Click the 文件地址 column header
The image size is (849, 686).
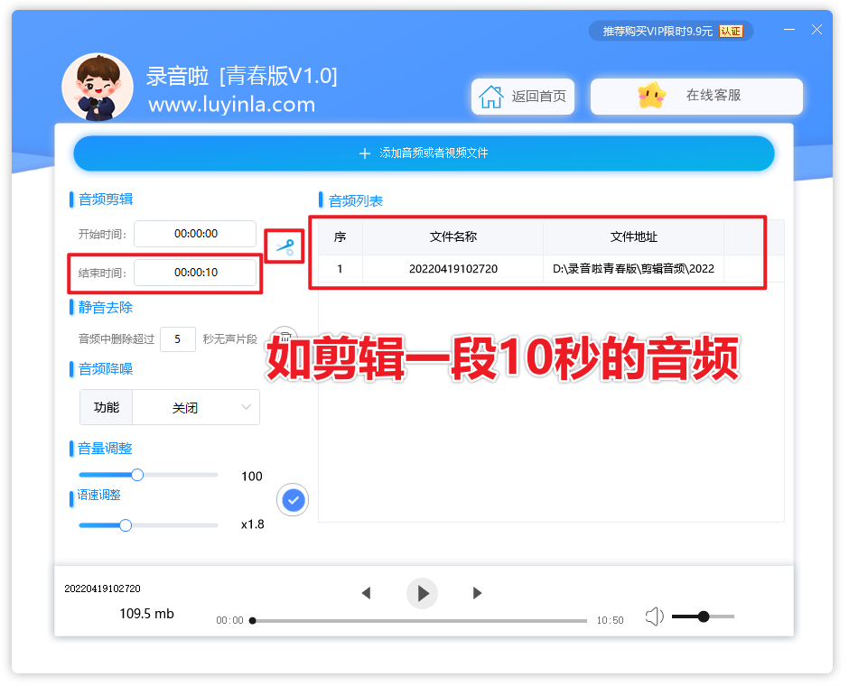click(633, 237)
